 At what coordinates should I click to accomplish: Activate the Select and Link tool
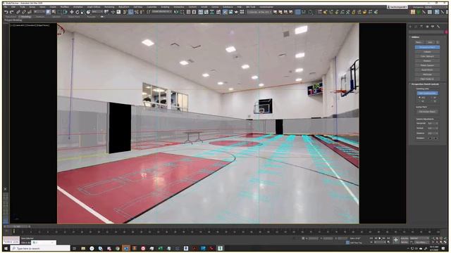[x=18, y=12]
